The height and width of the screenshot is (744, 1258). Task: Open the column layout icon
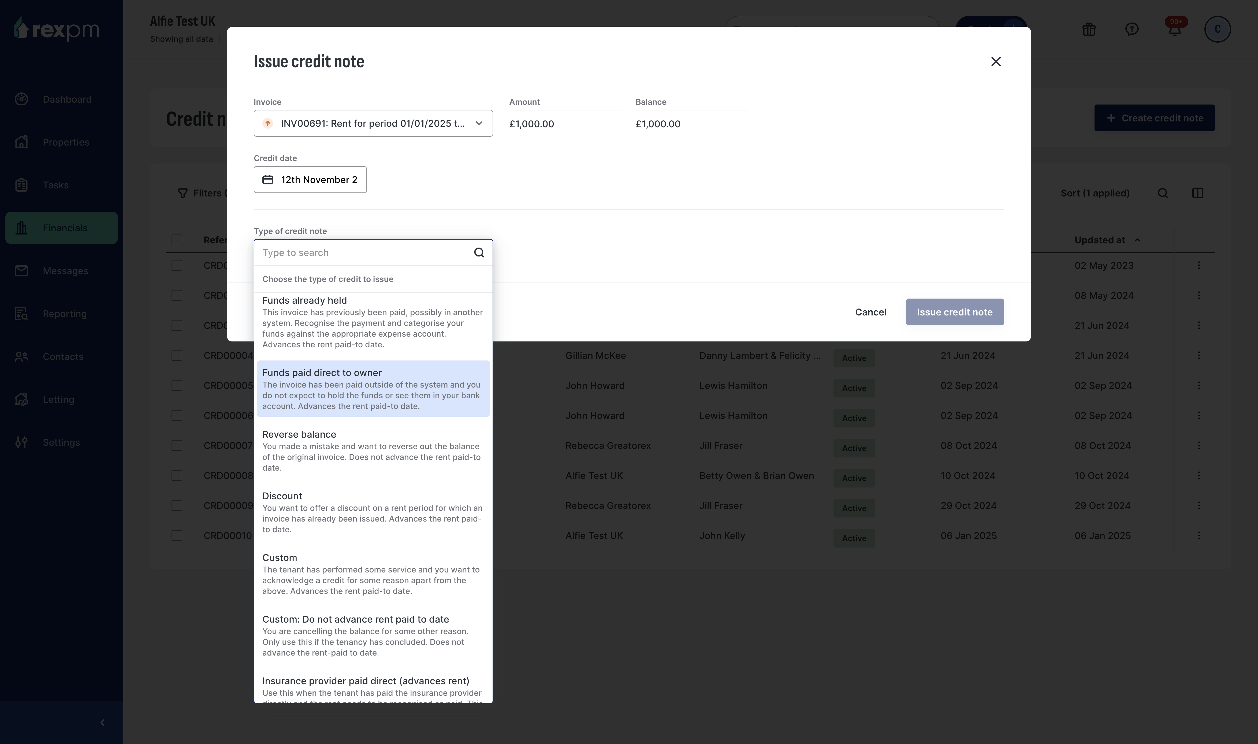pos(1197,193)
